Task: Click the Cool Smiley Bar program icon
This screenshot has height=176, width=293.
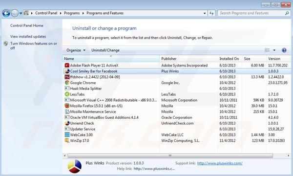Action: point(67,71)
